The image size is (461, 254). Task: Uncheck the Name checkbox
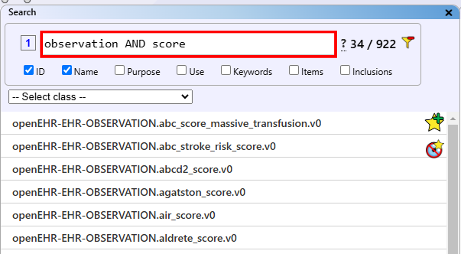pos(67,70)
